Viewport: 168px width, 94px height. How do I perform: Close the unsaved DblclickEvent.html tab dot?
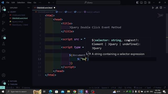pyautogui.click(x=54, y=8)
